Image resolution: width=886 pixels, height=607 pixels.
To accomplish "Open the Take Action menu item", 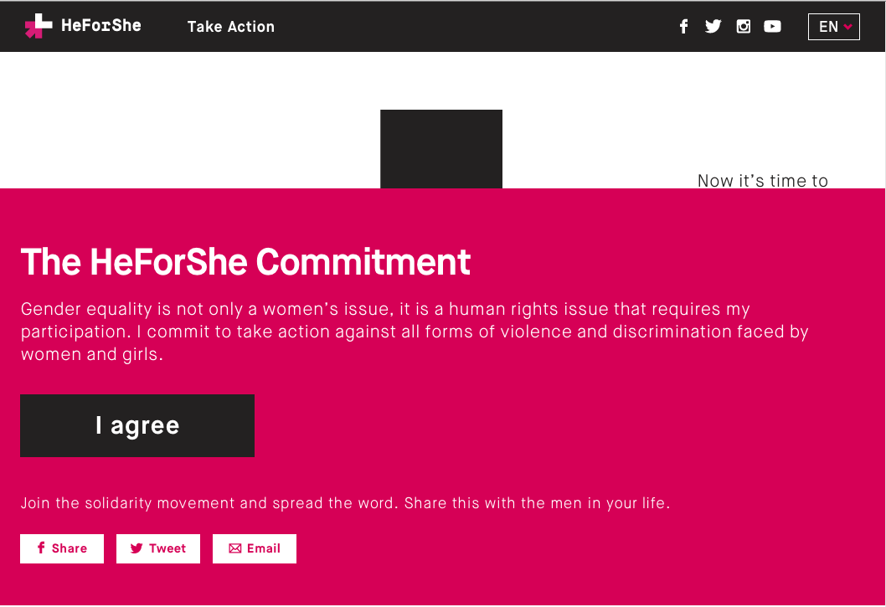I will click(x=231, y=27).
